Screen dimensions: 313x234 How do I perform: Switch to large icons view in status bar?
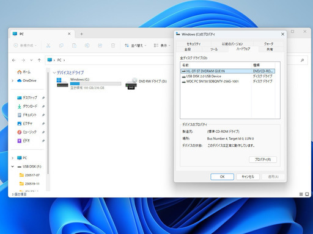click(x=307, y=194)
